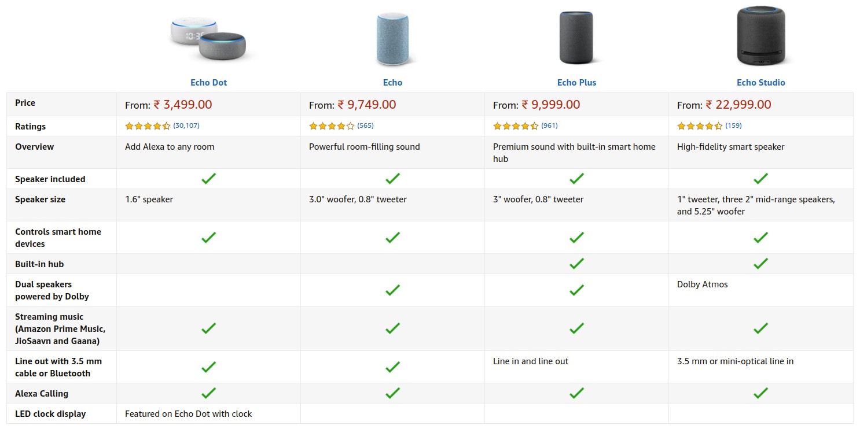Viewport: 860px width, 429px height.
Task: Click Echo Plus Built-in hub checkmark
Action: coord(576,264)
